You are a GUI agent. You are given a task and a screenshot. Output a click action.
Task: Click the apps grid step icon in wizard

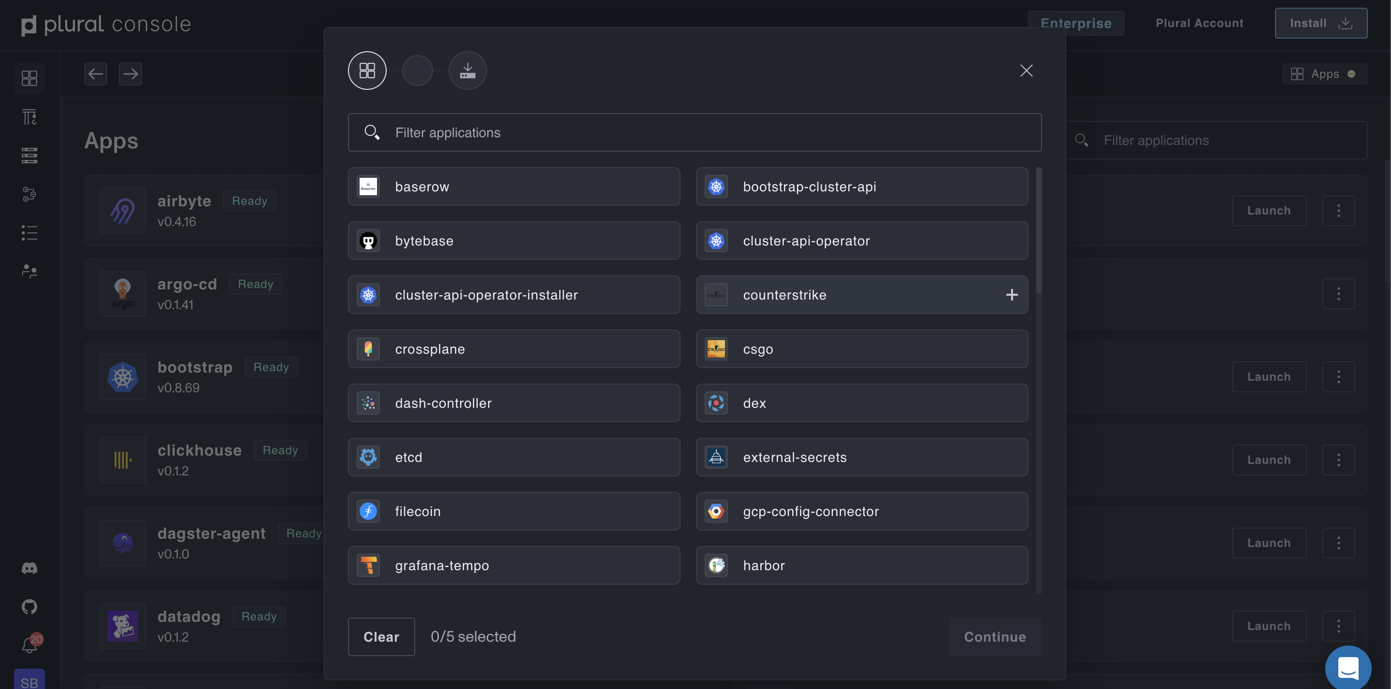[367, 71]
